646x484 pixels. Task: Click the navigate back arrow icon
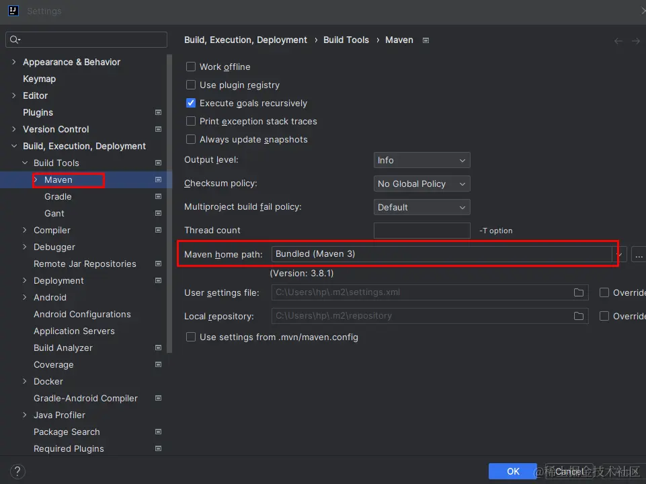point(618,41)
